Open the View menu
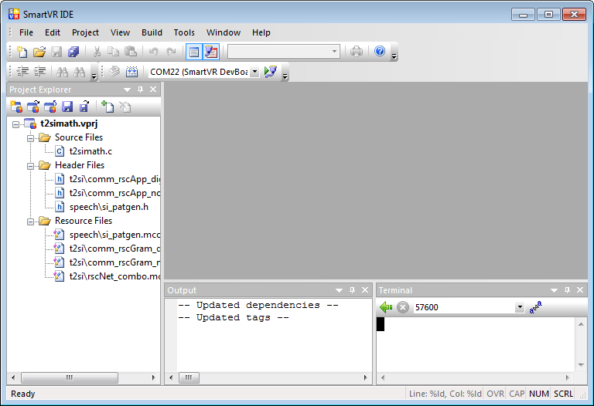Screen dimensions: 594x406 [120, 32]
